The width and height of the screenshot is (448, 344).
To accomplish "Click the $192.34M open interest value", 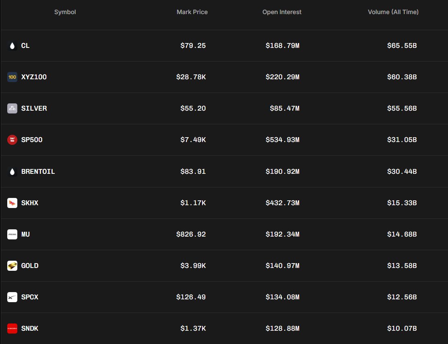I will click(x=283, y=235).
